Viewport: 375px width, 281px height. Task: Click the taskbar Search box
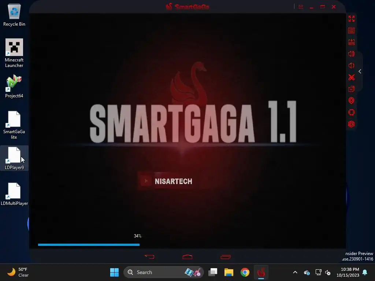163,272
